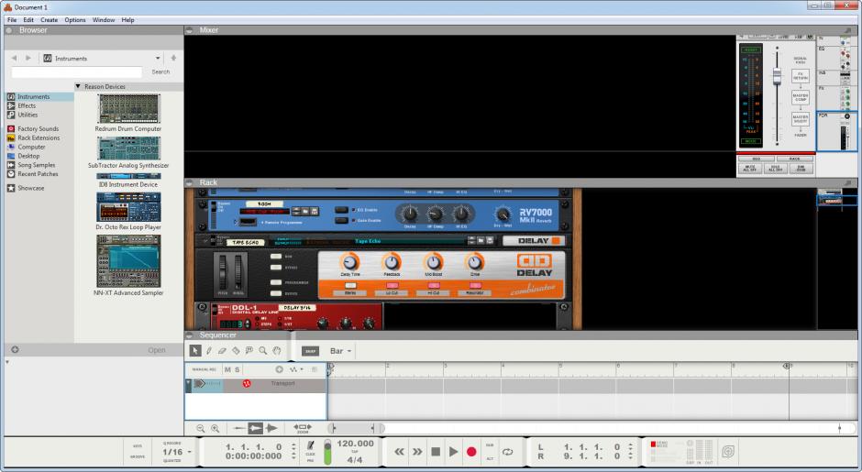Open Showcase in browser sidebar
The height and width of the screenshot is (472, 862).
(x=31, y=188)
